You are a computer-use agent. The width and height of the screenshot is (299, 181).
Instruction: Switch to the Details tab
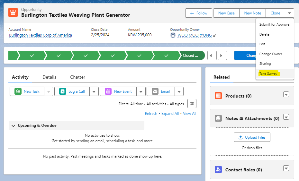(x=50, y=77)
